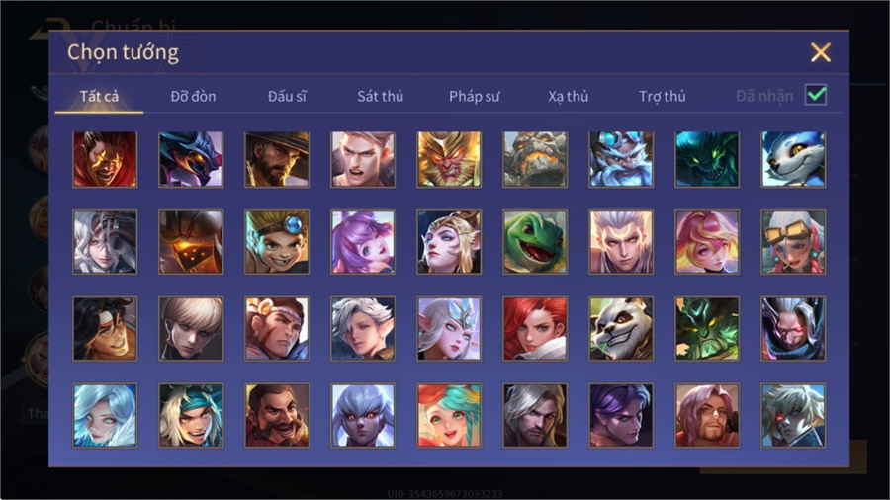Close the Chọn tướng dialog
The height and width of the screenshot is (500, 890).
point(820,52)
